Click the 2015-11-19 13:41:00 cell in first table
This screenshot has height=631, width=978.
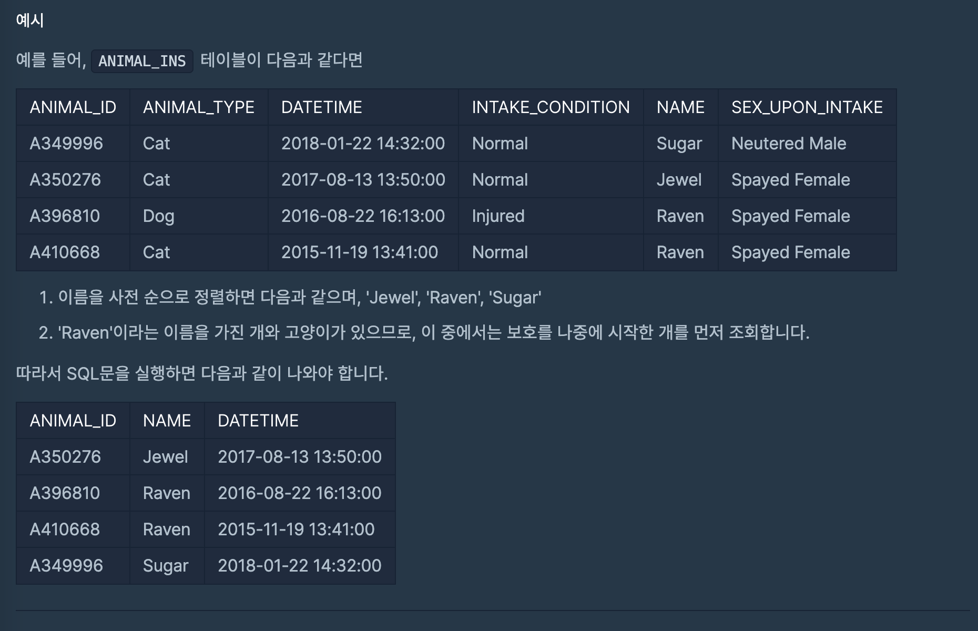pos(359,252)
